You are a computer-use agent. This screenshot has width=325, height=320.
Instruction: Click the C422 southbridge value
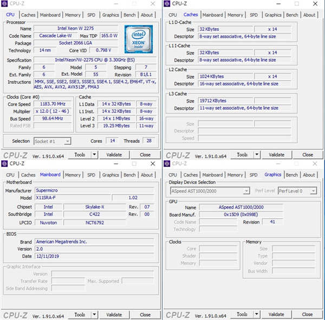[95, 214]
